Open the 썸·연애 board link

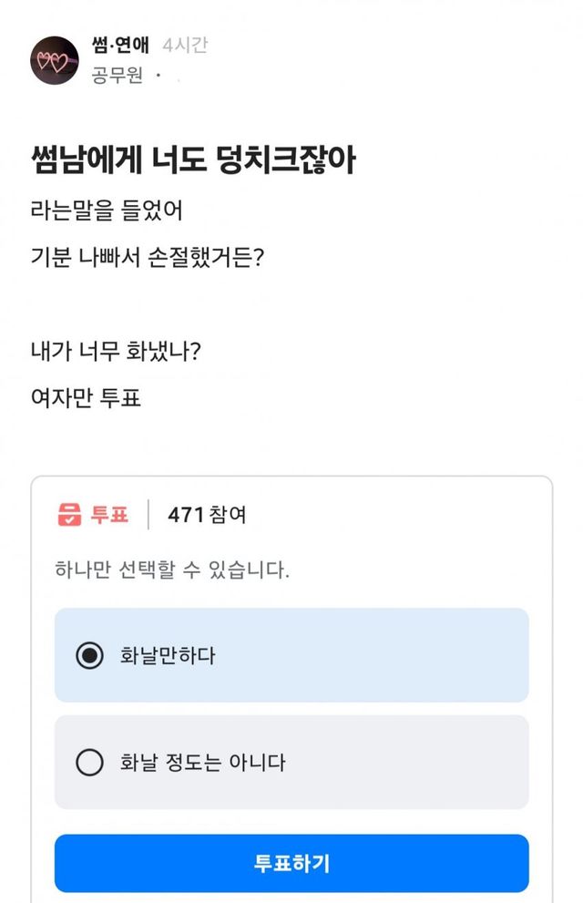pyautogui.click(x=120, y=46)
